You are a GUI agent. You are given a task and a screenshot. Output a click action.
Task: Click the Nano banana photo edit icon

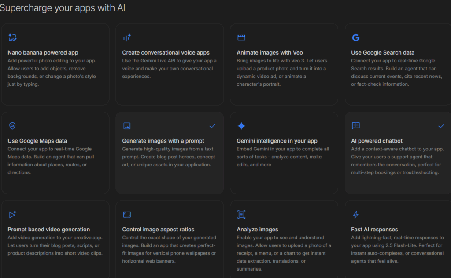coord(12,38)
